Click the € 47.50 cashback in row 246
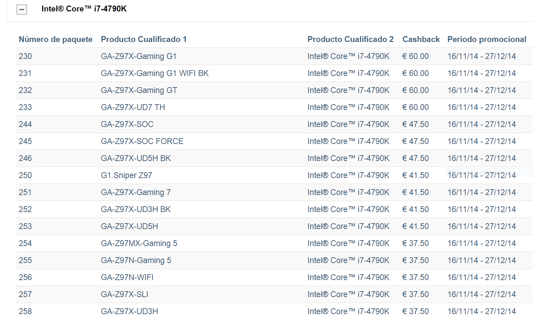Screen dimensions: 534x328 pos(416,158)
